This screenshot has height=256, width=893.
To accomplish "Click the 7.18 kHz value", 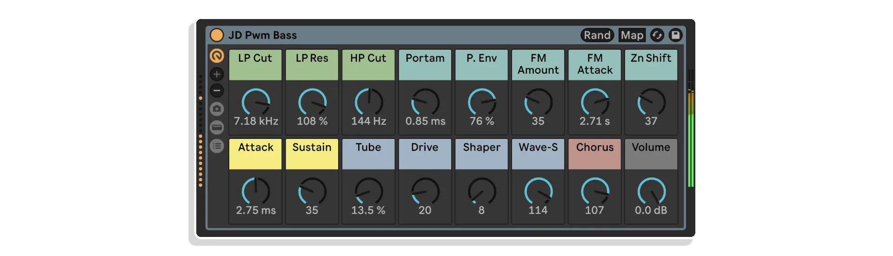I will point(256,121).
